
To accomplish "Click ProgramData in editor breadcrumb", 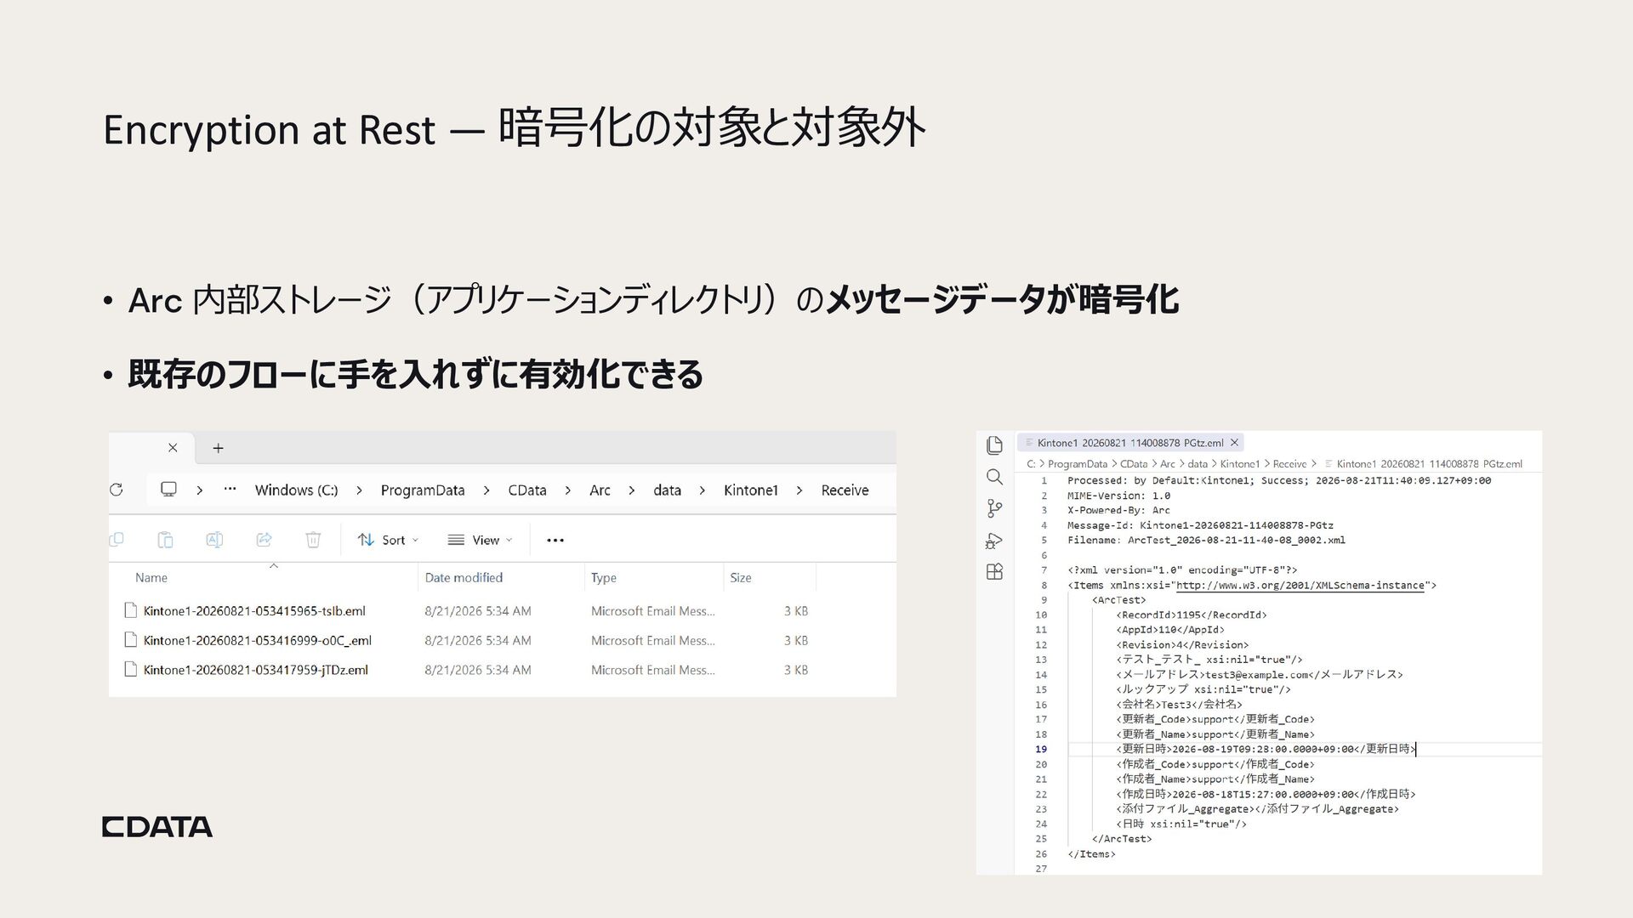I will [1078, 464].
